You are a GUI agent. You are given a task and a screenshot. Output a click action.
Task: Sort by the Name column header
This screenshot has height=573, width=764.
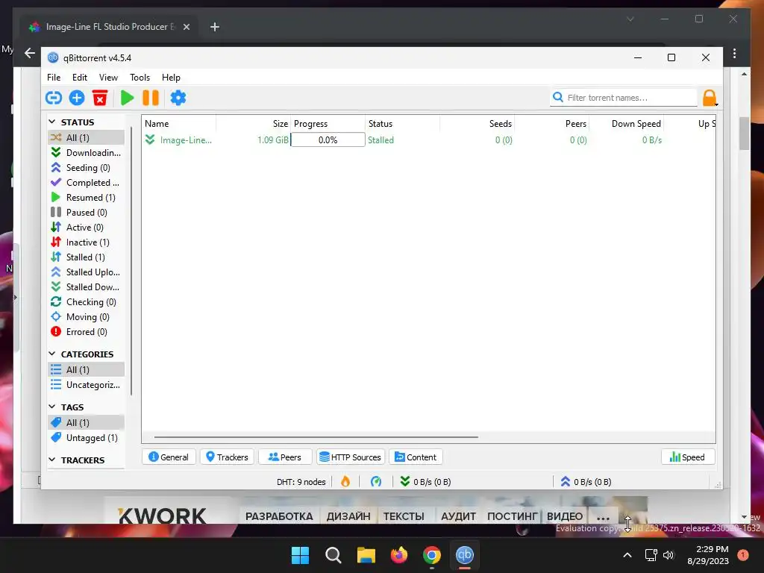179,124
